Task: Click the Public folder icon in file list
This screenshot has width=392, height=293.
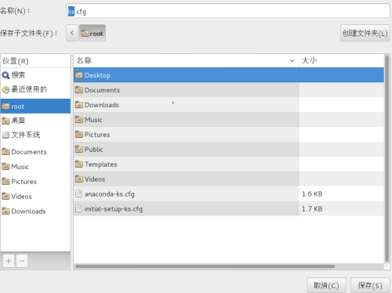Action: pos(79,150)
